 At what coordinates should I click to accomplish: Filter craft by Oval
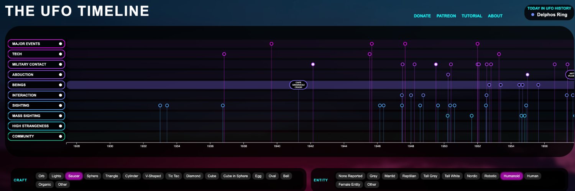[273, 176]
